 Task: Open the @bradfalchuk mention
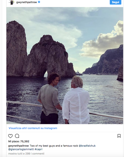(87, 146)
